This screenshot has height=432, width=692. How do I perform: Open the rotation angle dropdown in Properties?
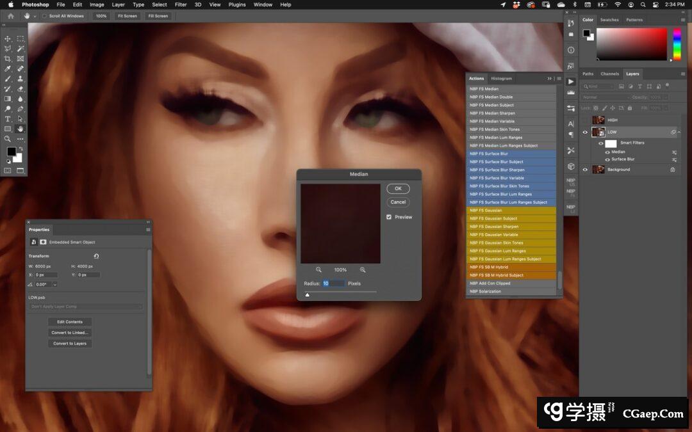tap(54, 284)
